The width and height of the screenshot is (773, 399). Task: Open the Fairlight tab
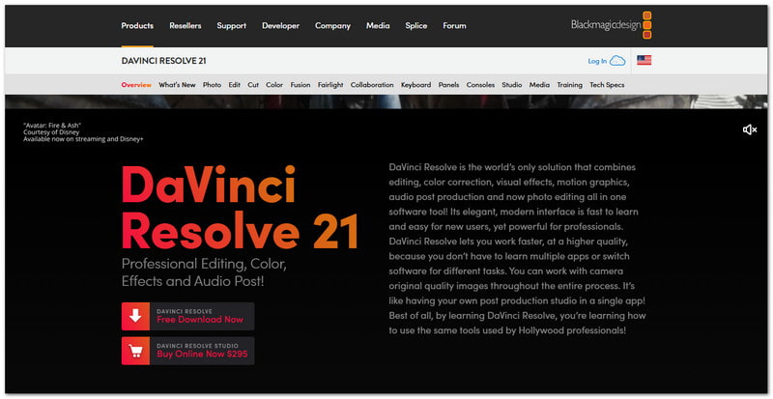[330, 85]
